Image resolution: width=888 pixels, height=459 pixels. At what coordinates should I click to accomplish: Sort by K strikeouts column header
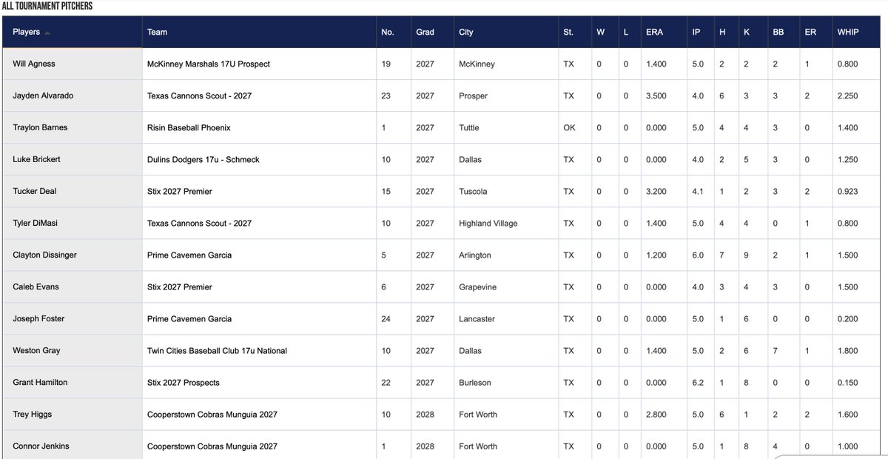point(746,33)
